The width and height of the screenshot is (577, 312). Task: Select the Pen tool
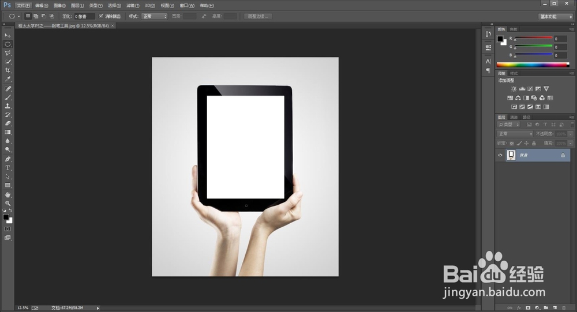8,159
